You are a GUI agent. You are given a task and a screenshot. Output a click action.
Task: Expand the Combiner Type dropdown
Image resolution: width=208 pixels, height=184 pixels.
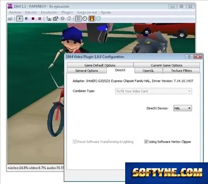pos(153,91)
